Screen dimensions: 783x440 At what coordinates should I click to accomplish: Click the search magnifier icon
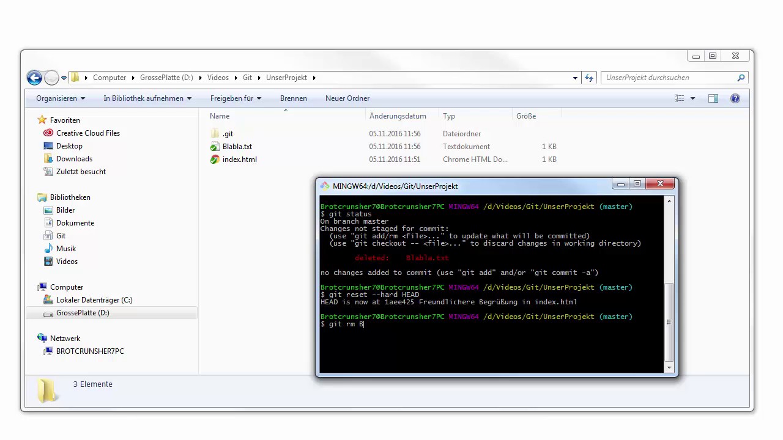click(741, 78)
